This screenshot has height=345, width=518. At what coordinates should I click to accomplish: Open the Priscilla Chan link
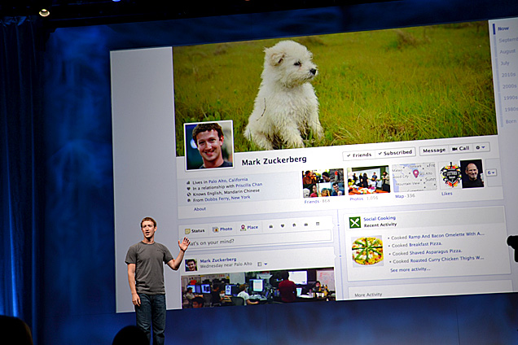(x=248, y=186)
